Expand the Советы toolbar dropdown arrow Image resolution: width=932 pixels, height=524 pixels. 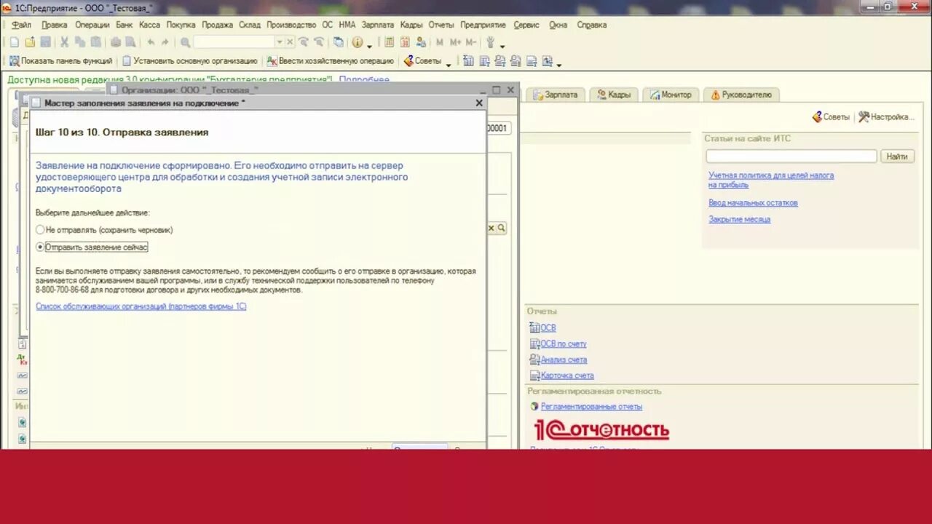449,63
